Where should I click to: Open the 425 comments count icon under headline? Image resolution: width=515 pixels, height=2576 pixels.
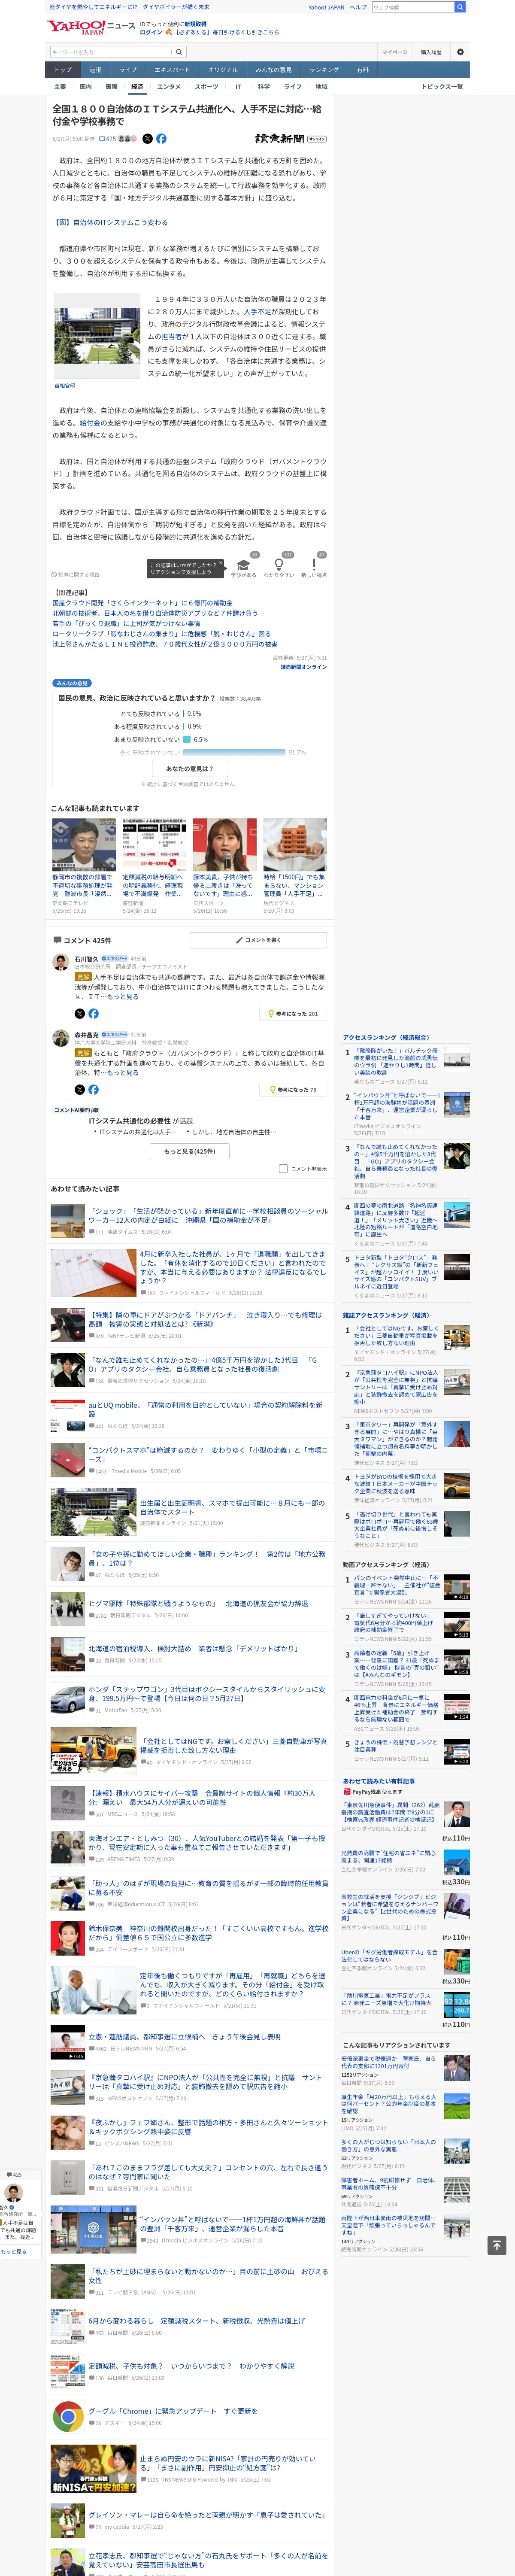107,139
